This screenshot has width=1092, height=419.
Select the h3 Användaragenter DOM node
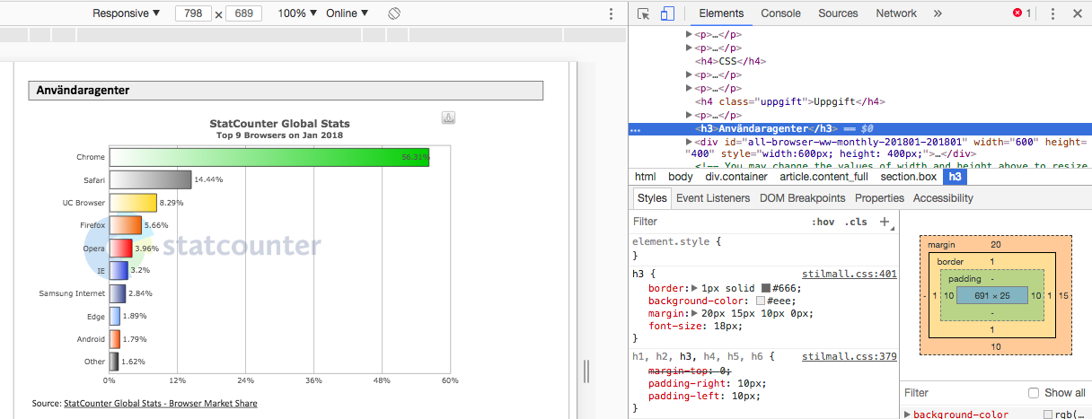tap(768, 129)
